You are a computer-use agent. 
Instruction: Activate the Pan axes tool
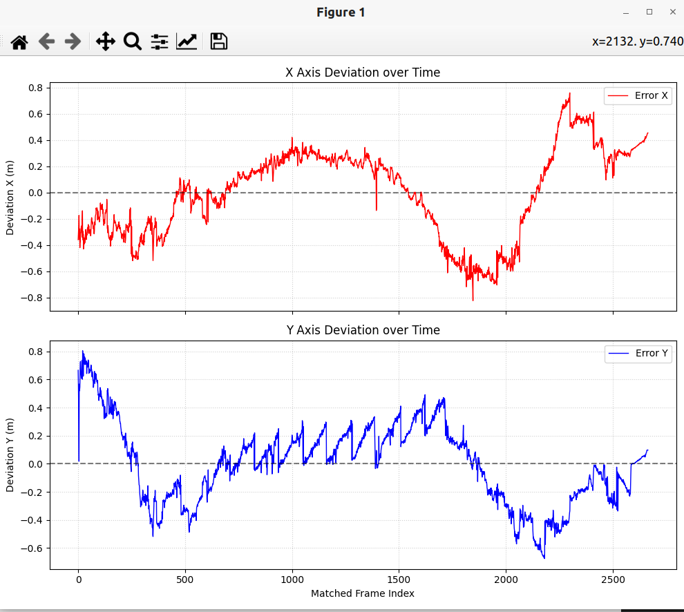coord(106,42)
